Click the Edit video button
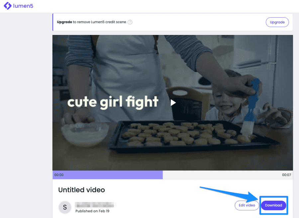The width and height of the screenshot is (299, 218). point(247,205)
